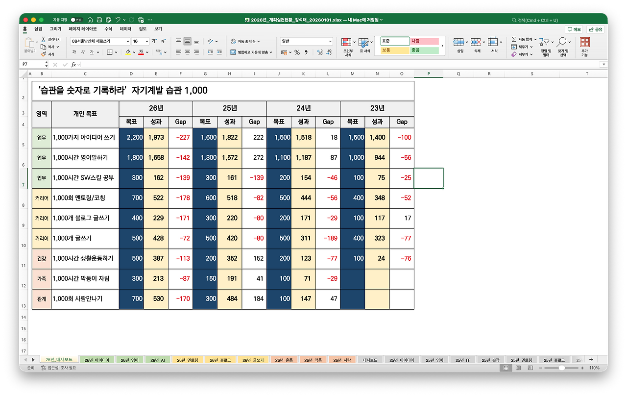Viewport: 627px width, 397px height.
Task: Toggle bold formatting (가)
Action: coord(74,52)
